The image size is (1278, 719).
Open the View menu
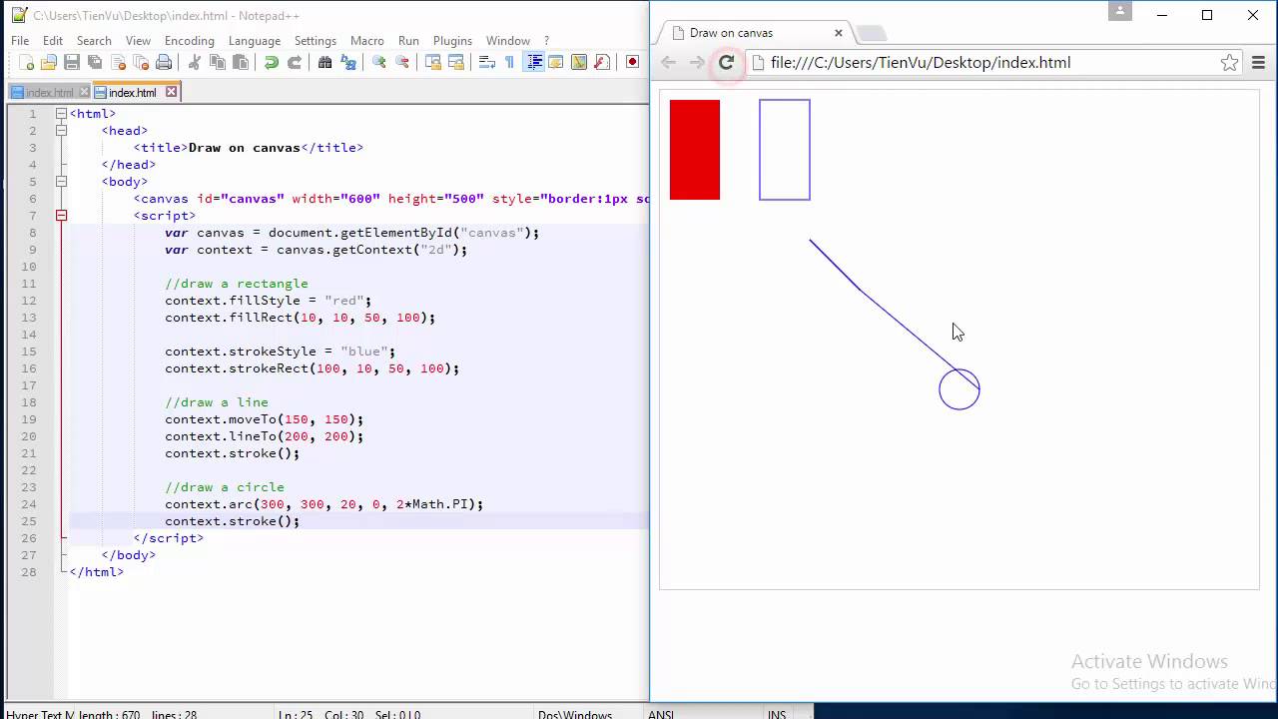point(138,41)
